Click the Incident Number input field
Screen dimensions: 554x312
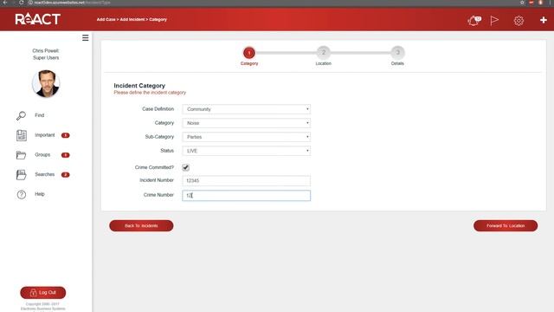click(x=246, y=181)
